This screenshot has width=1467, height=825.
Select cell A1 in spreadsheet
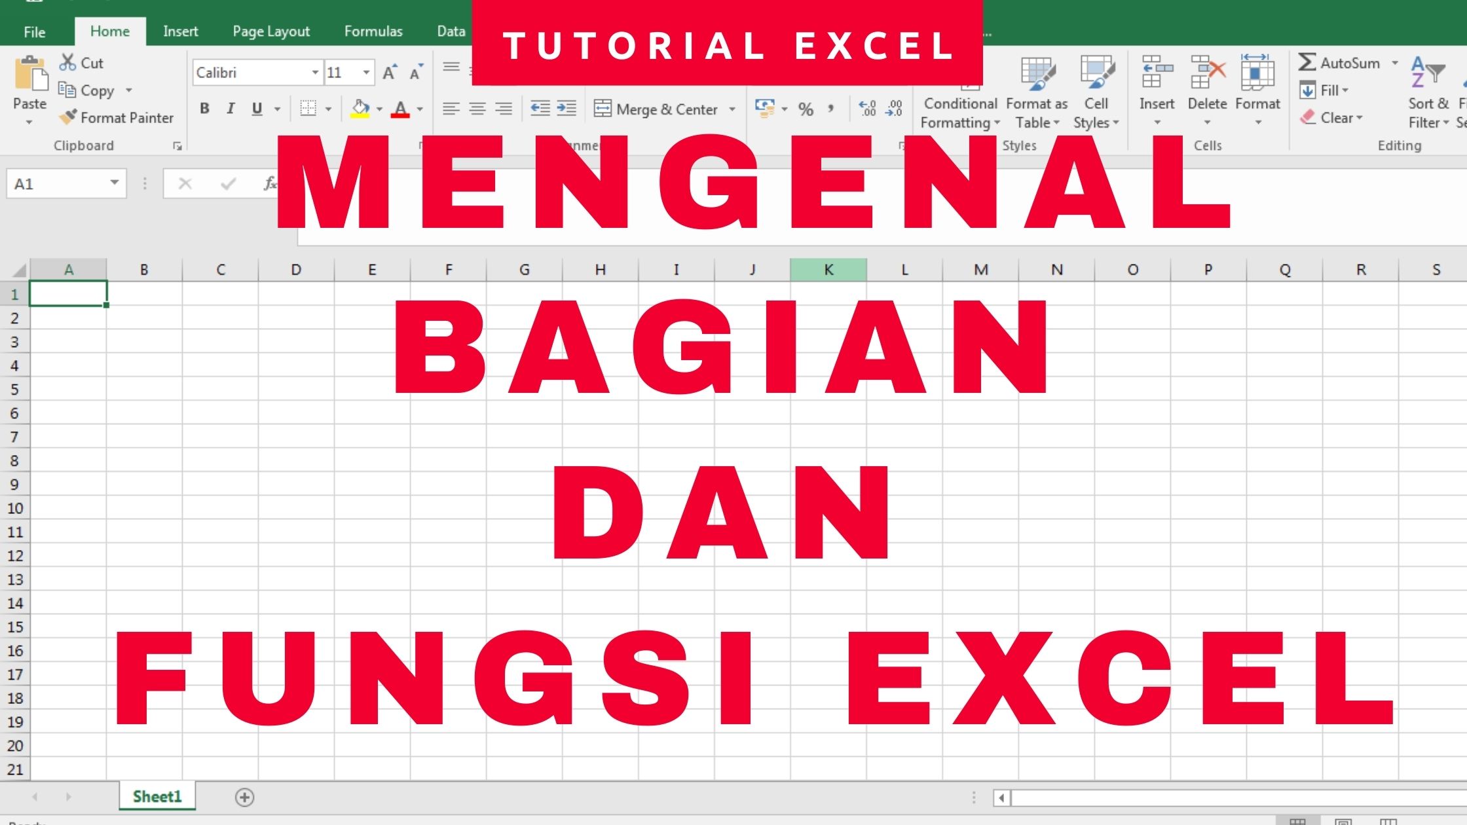pos(67,293)
